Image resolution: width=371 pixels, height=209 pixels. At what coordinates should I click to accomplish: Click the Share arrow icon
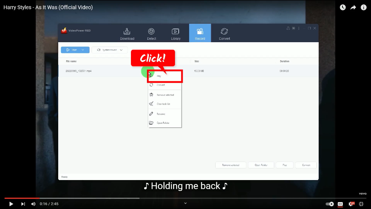(x=353, y=7)
